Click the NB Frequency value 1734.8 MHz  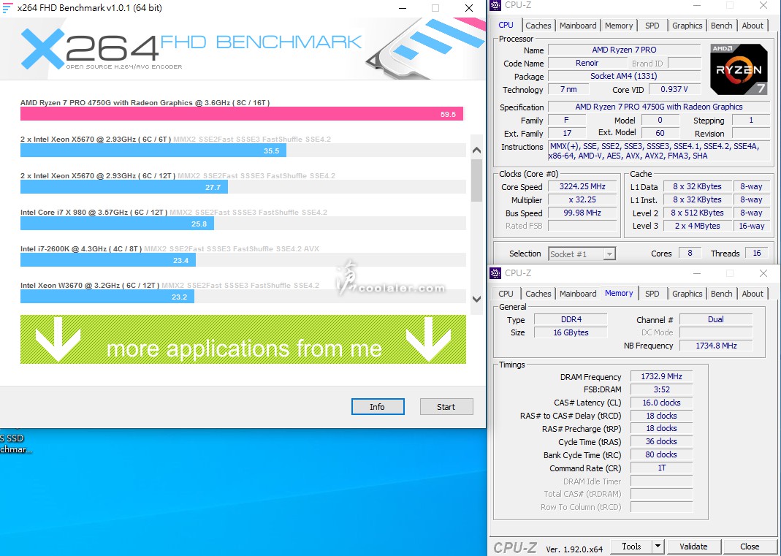coord(716,346)
